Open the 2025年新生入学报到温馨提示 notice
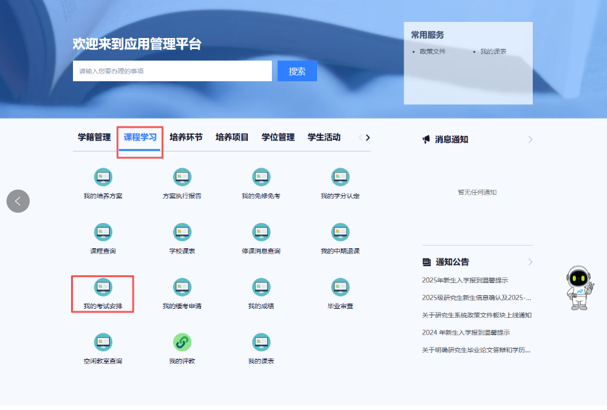This screenshot has width=607, height=410. [465, 280]
